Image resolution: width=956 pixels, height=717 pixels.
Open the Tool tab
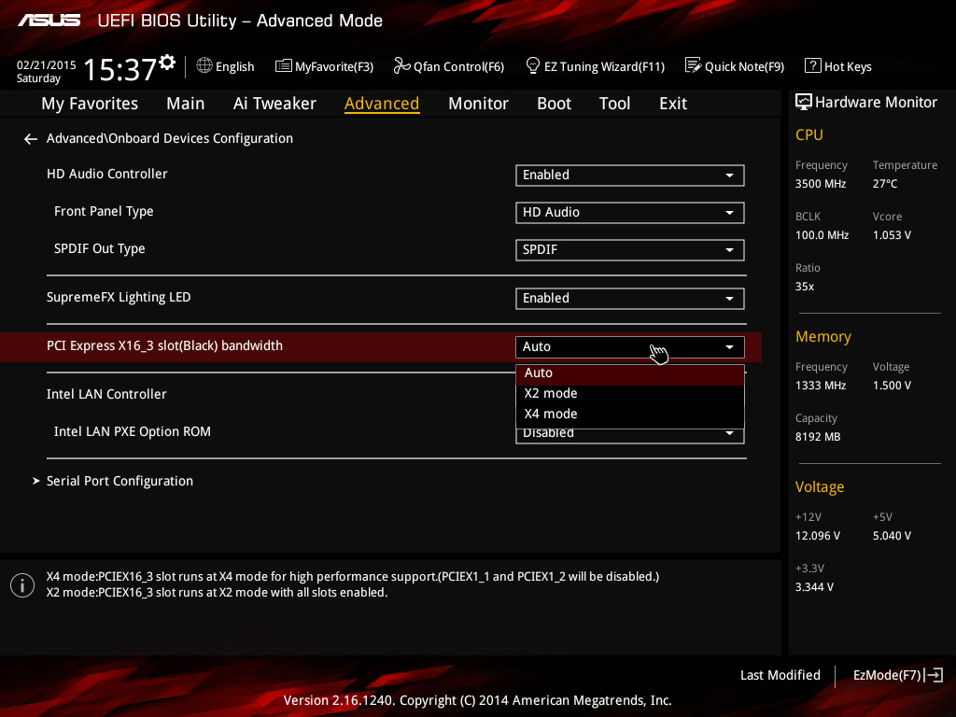point(614,104)
